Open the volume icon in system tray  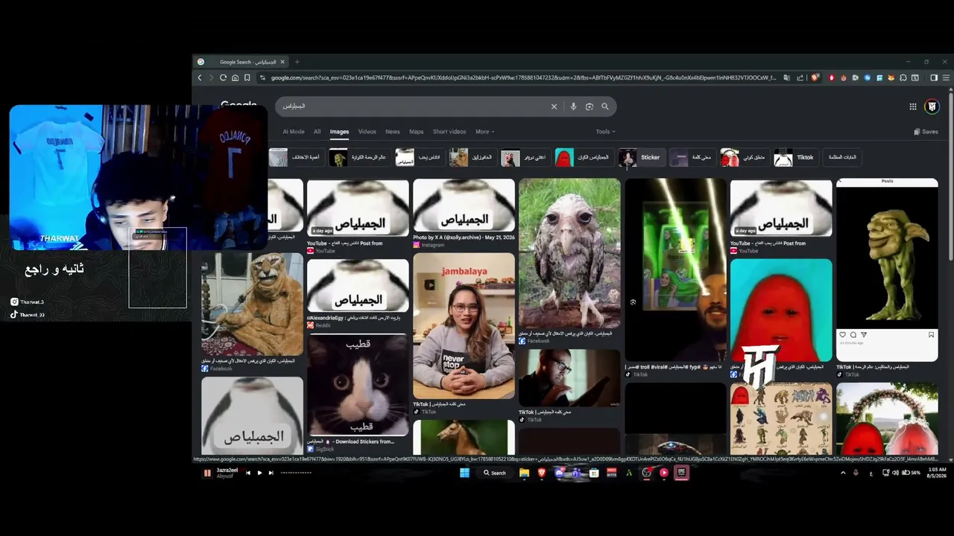(895, 473)
